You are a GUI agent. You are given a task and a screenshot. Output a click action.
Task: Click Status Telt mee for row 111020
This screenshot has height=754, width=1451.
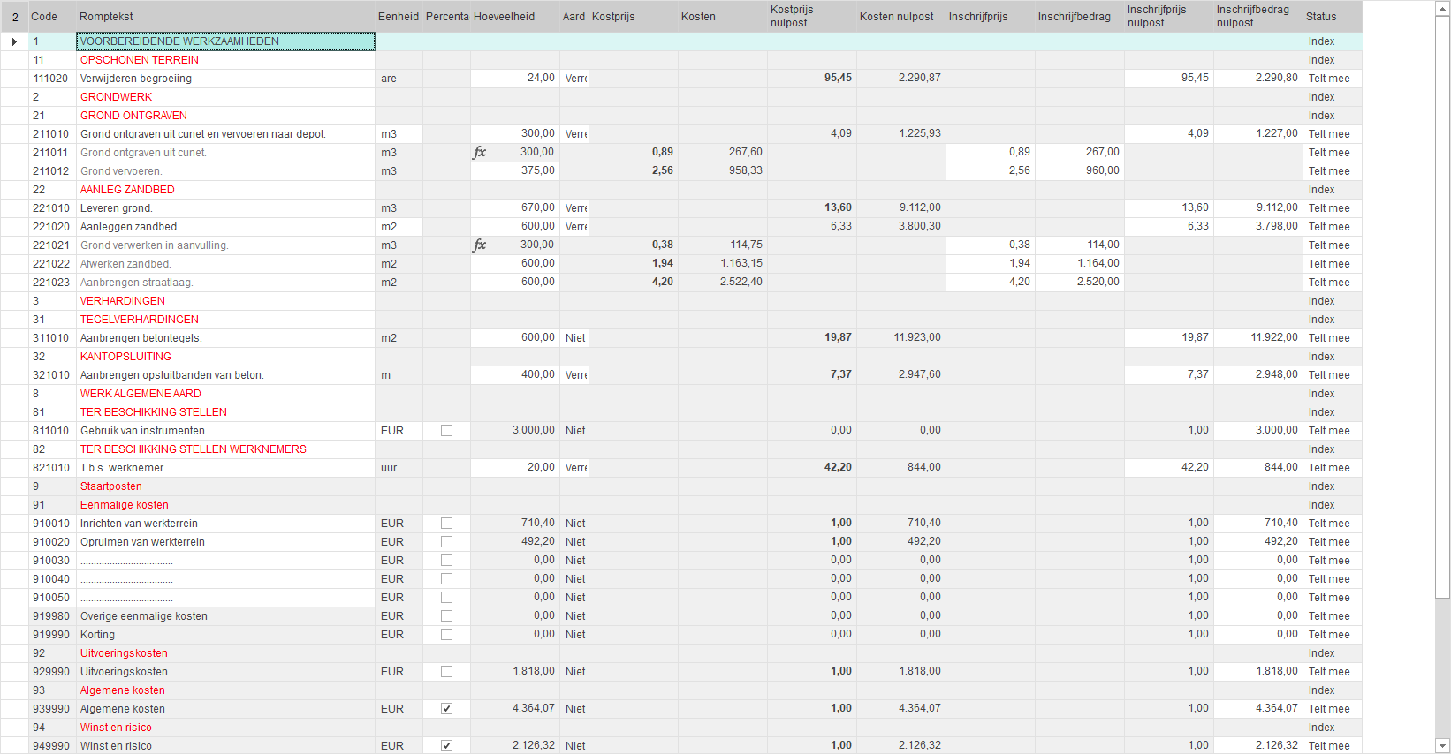(x=1333, y=79)
